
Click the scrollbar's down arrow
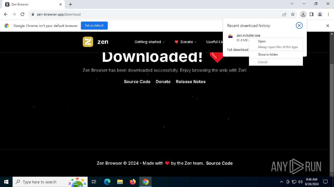click(332, 175)
